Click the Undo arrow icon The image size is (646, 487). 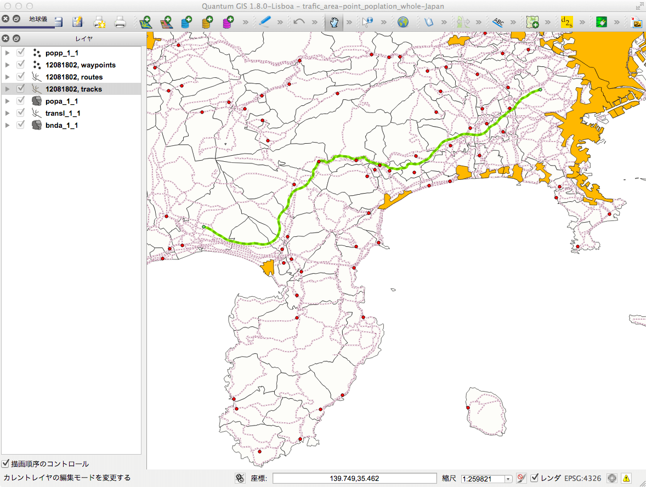(x=299, y=22)
